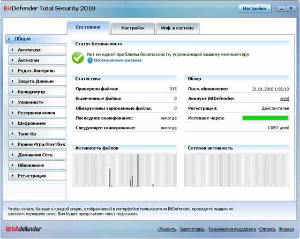Click the Зарегистрир. link in footer
The image size is (300, 239).
pyautogui.click(x=192, y=229)
